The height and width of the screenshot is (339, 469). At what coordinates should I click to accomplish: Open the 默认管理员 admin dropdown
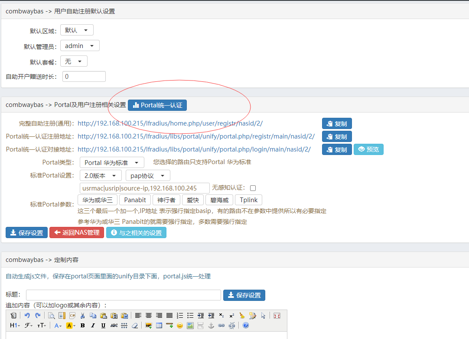pyautogui.click(x=80, y=46)
